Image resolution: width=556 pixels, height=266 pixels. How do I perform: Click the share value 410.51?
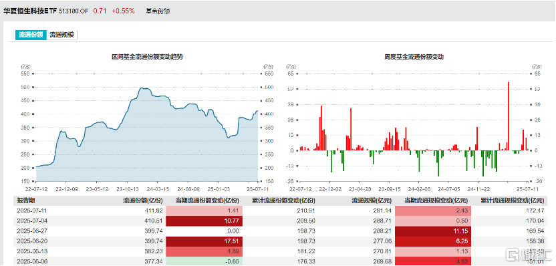click(154, 221)
